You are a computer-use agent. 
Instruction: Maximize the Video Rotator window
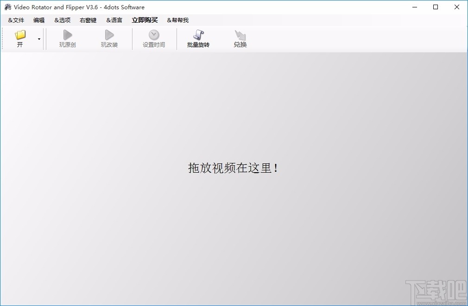[436, 7]
